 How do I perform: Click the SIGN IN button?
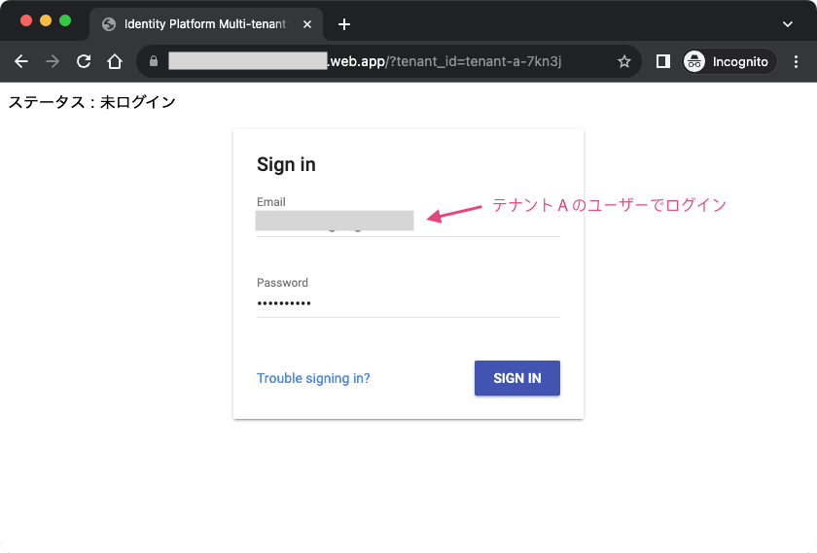click(516, 378)
